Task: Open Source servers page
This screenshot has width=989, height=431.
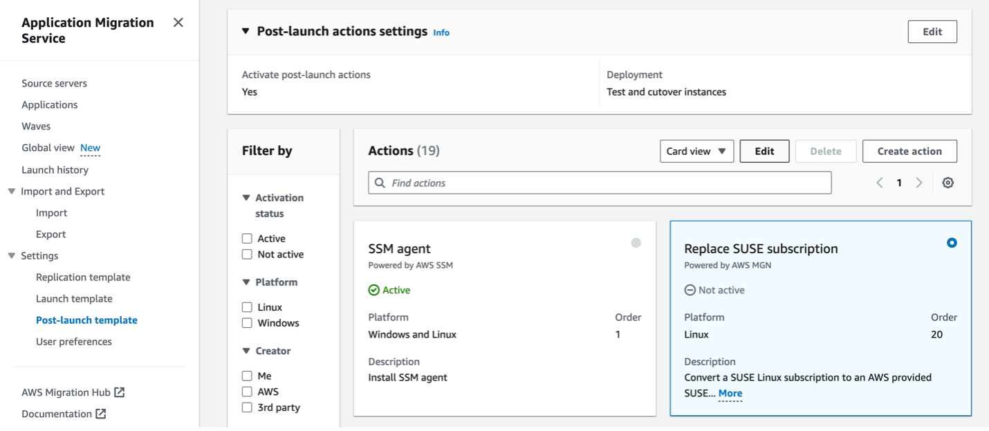Action: click(54, 83)
